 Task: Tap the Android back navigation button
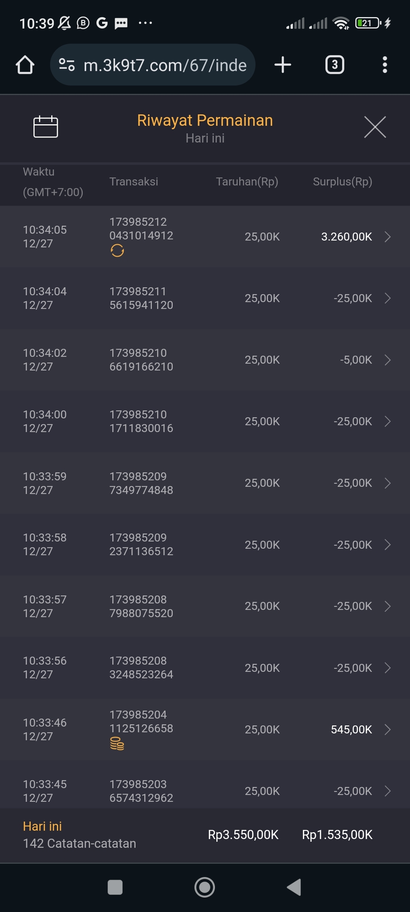click(x=294, y=887)
